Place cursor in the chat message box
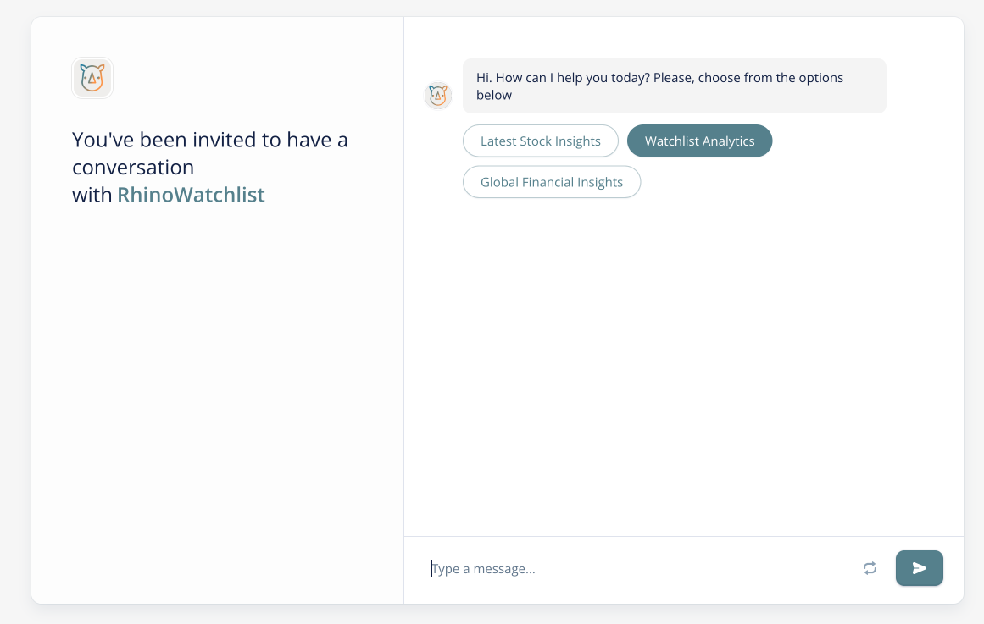The height and width of the screenshot is (624, 984). (636, 569)
